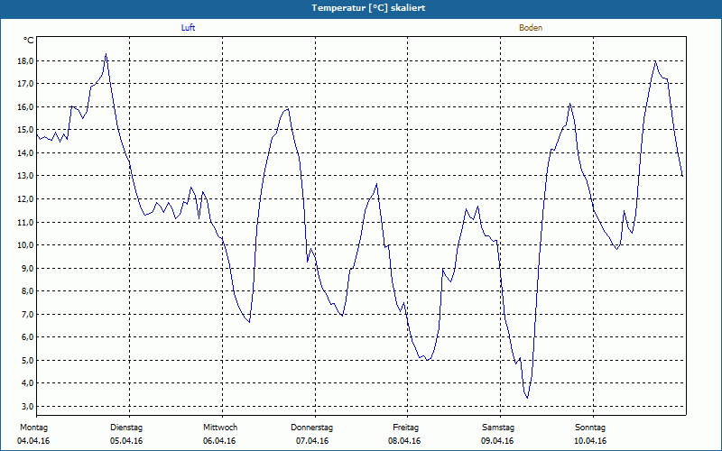Click the Monday temperature peak above 18°C
This screenshot has width=722, height=451.
click(x=106, y=54)
